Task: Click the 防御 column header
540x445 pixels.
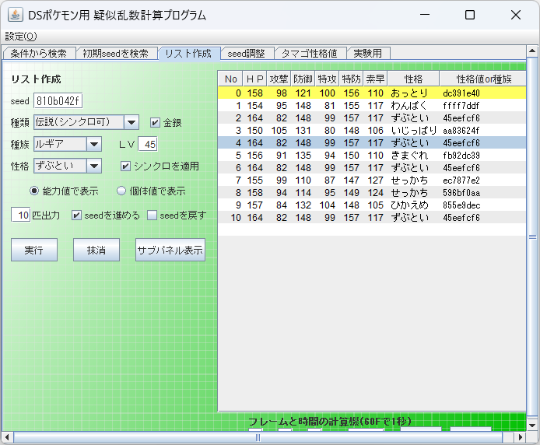Action: (x=303, y=79)
